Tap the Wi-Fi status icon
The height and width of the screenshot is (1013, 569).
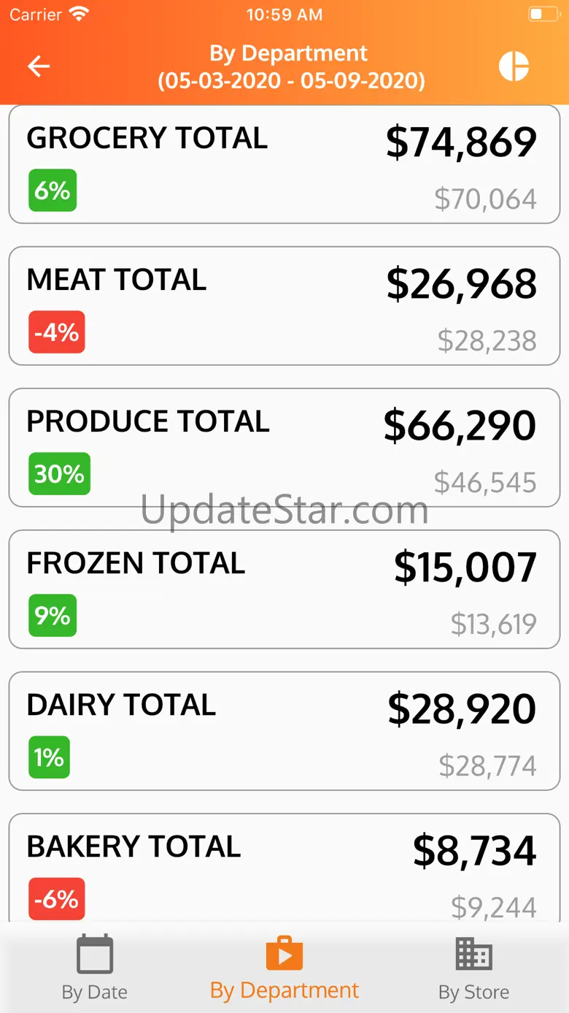(80, 14)
